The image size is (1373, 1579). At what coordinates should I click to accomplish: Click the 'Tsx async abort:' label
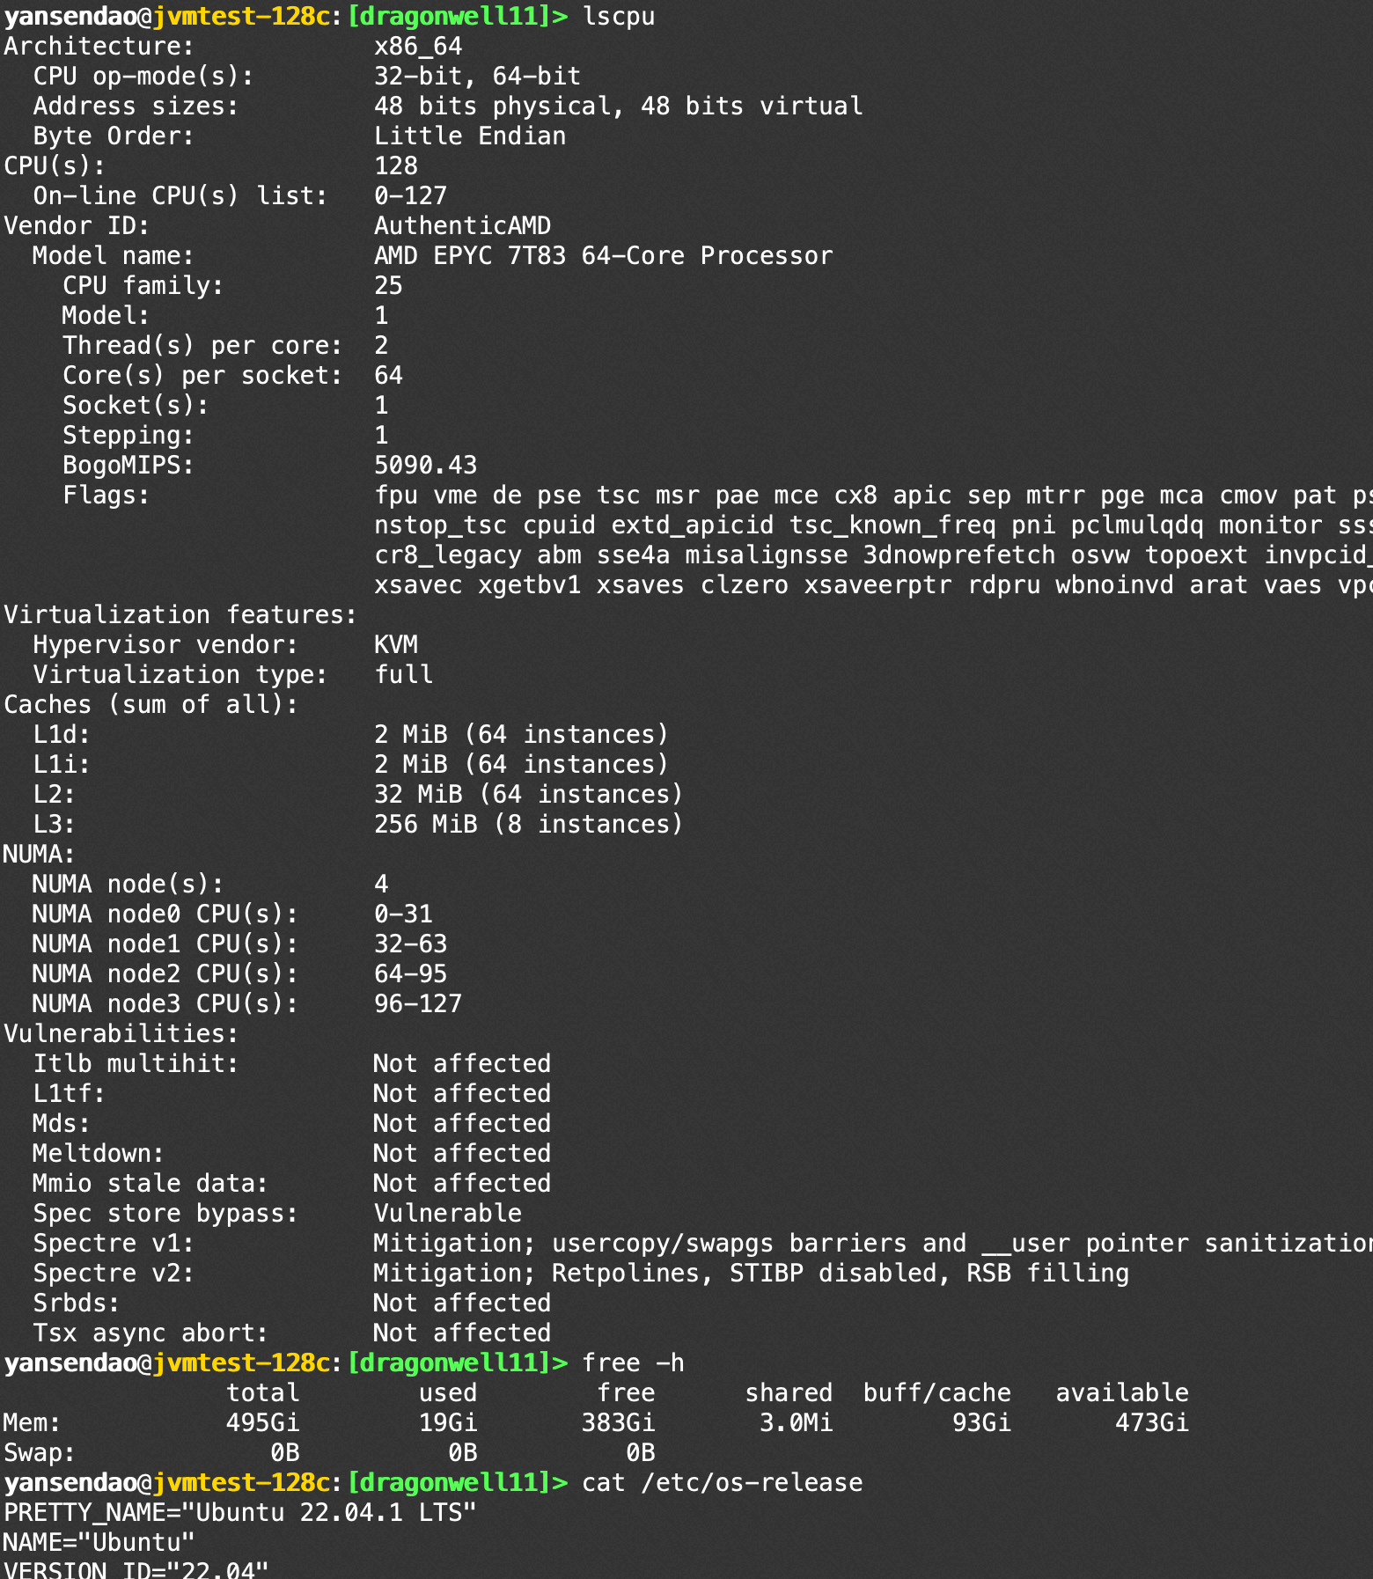pos(151,1333)
